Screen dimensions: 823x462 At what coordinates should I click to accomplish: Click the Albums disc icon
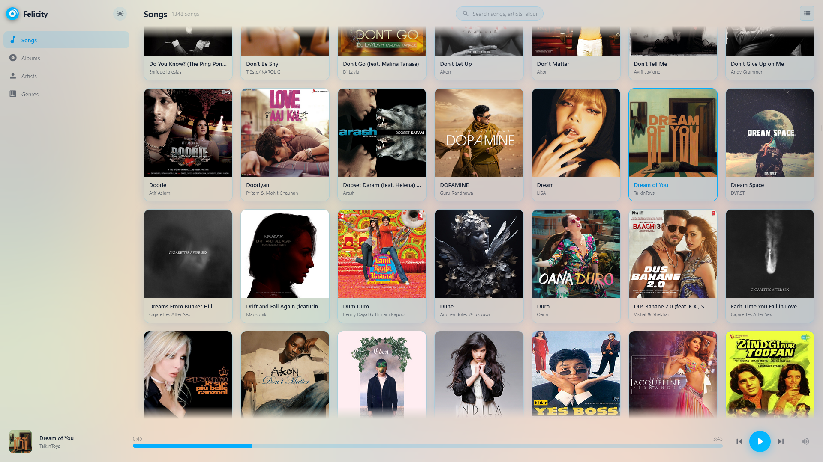point(13,58)
